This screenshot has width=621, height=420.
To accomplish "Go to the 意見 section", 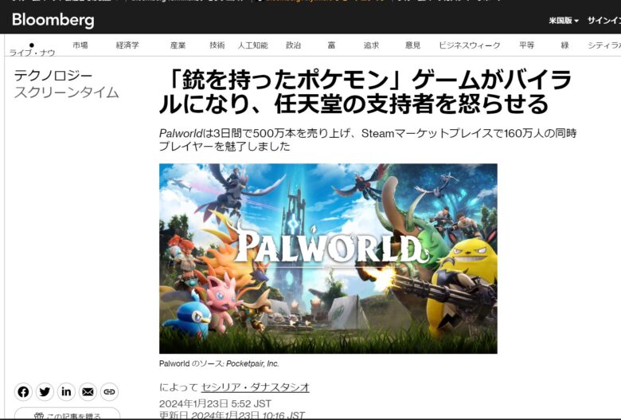I will click(x=412, y=45).
